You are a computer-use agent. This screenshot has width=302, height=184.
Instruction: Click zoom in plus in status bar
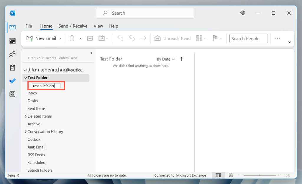click(x=278, y=175)
